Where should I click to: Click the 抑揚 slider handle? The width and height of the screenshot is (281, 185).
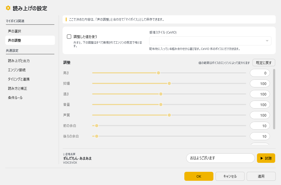pos(169,83)
